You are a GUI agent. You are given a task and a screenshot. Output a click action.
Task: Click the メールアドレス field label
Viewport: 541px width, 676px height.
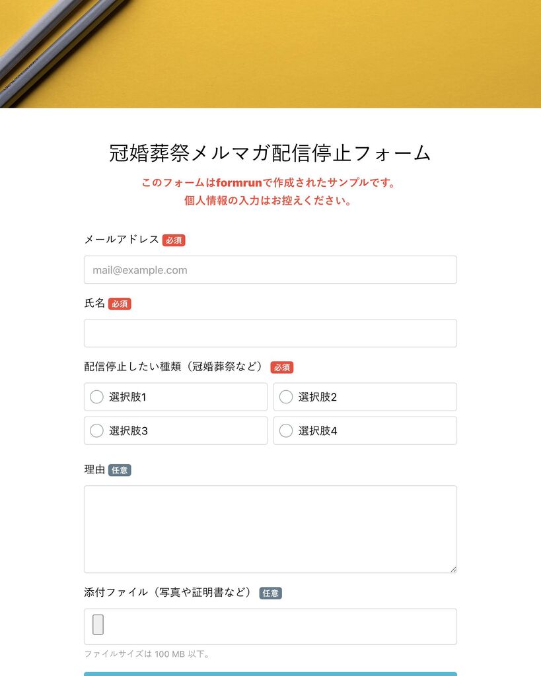click(122, 240)
